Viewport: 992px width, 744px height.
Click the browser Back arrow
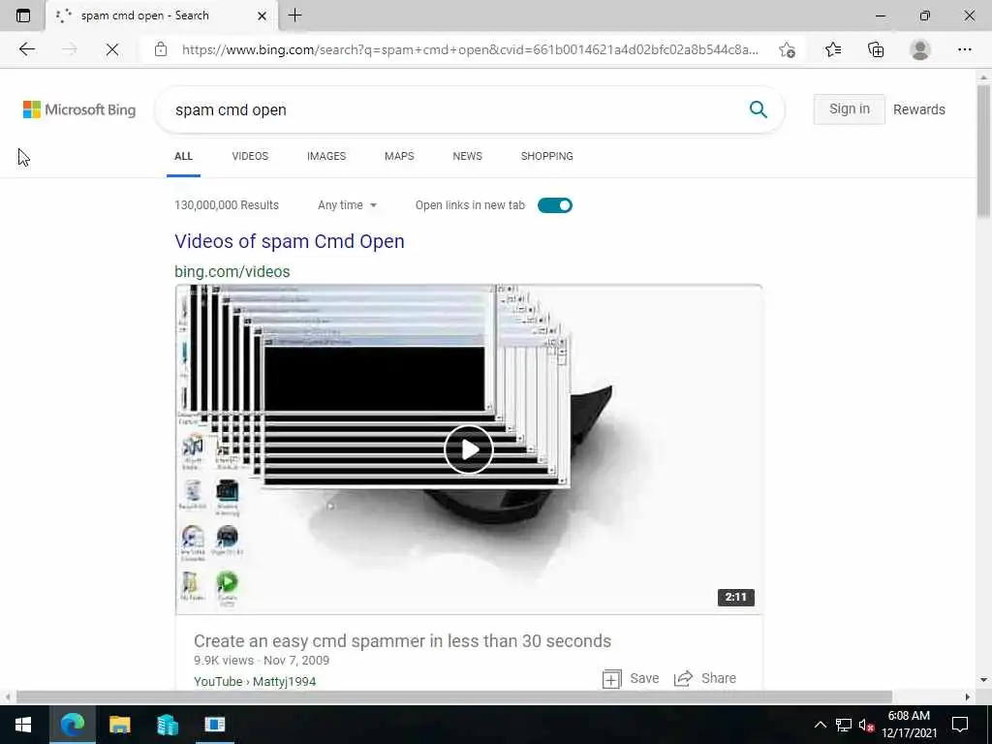point(26,49)
